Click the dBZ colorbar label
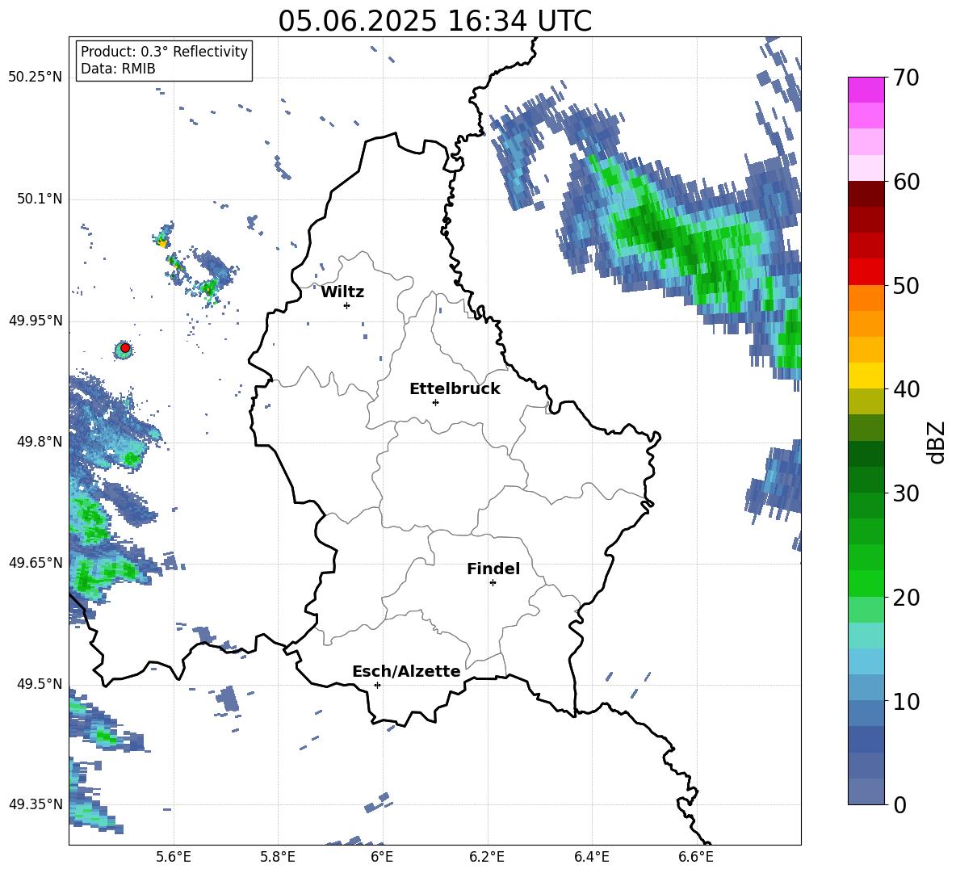Image resolution: width=956 pixels, height=873 pixels. (x=937, y=442)
